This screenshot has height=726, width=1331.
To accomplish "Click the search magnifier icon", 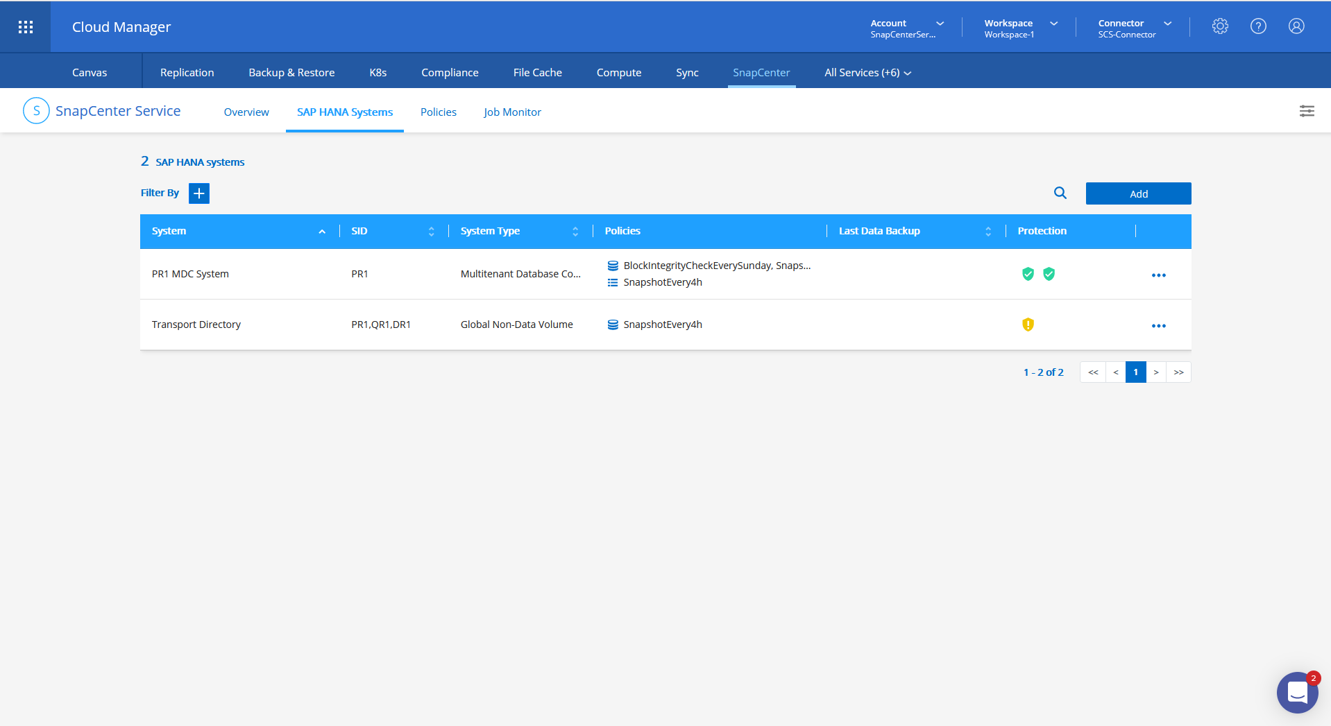I will click(x=1060, y=193).
